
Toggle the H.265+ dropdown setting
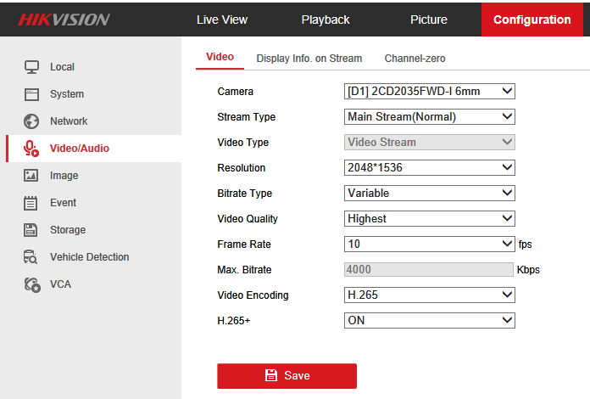pos(430,320)
